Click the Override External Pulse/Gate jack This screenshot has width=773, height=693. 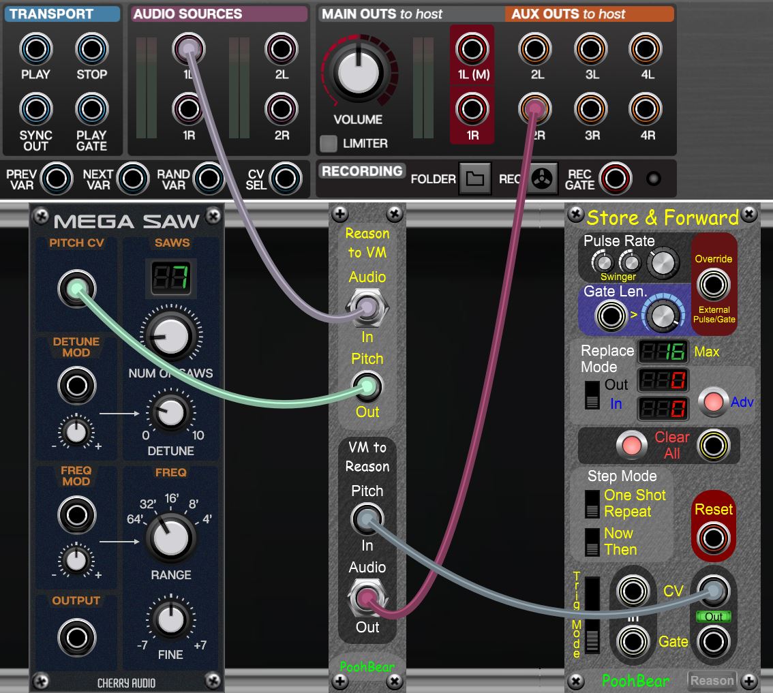pos(713,285)
